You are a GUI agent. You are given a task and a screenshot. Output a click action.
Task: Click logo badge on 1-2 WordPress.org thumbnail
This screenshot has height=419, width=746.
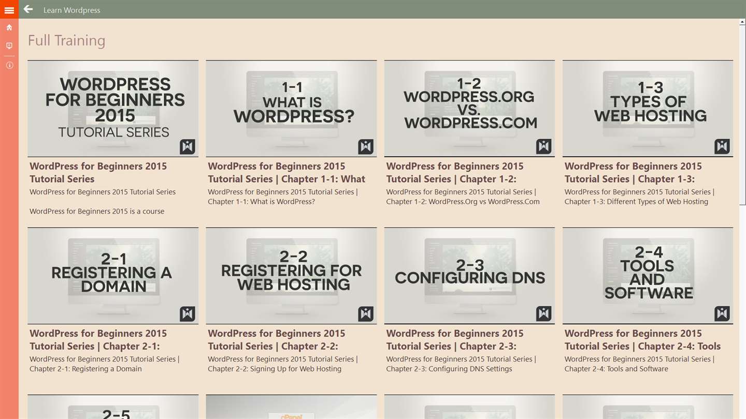pos(544,146)
